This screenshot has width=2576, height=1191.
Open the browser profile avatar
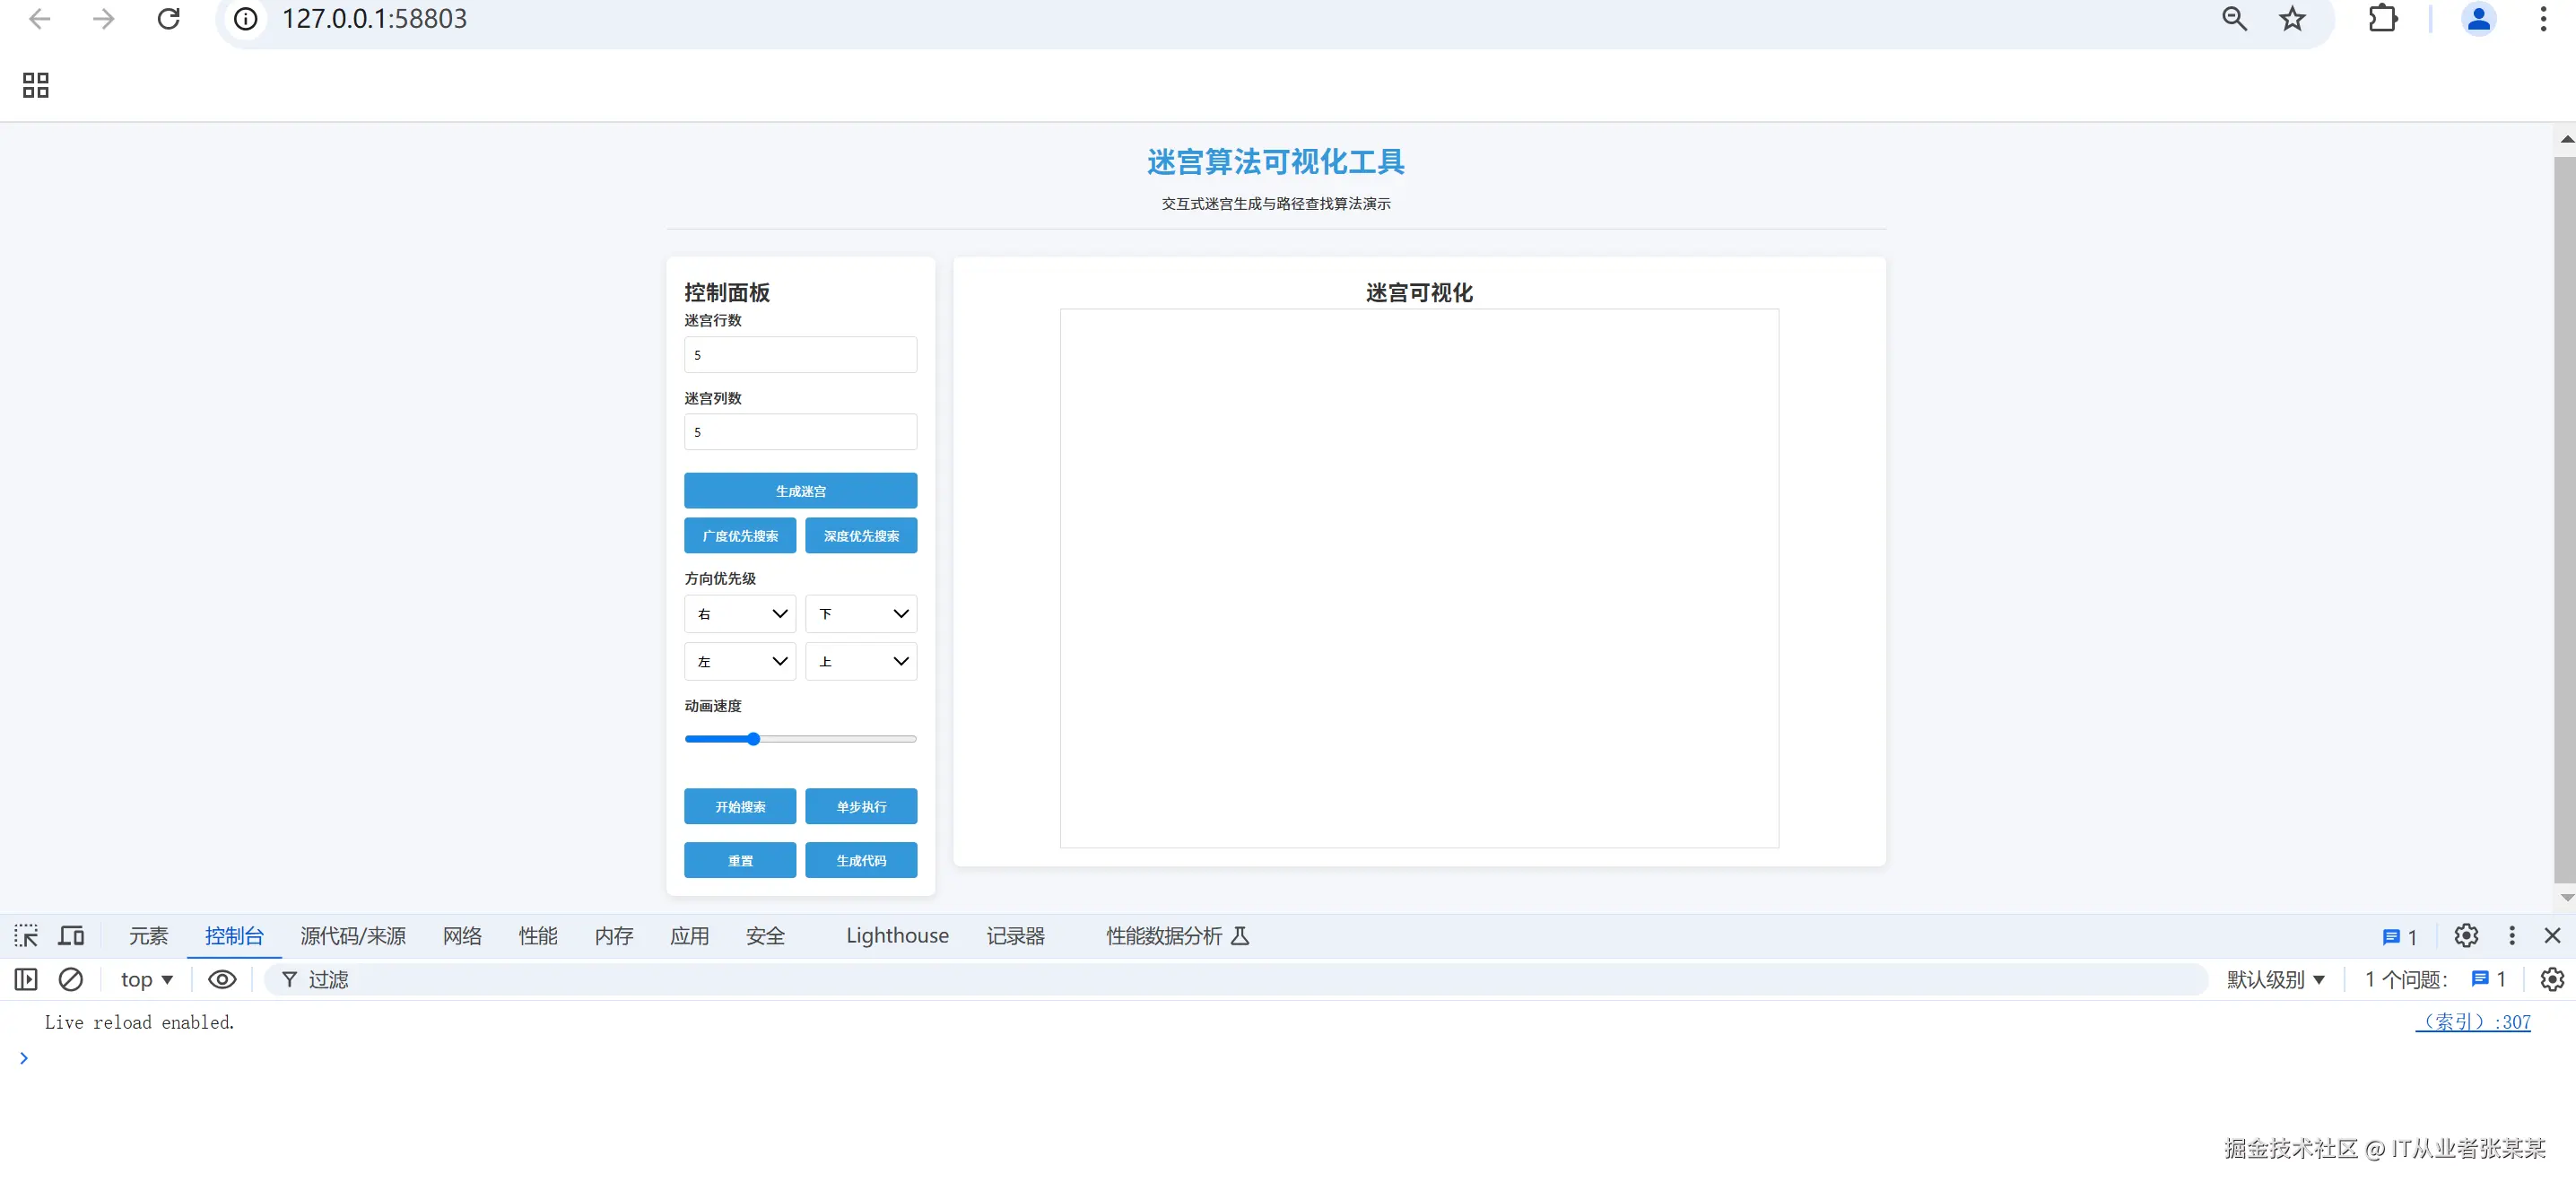point(2479,19)
